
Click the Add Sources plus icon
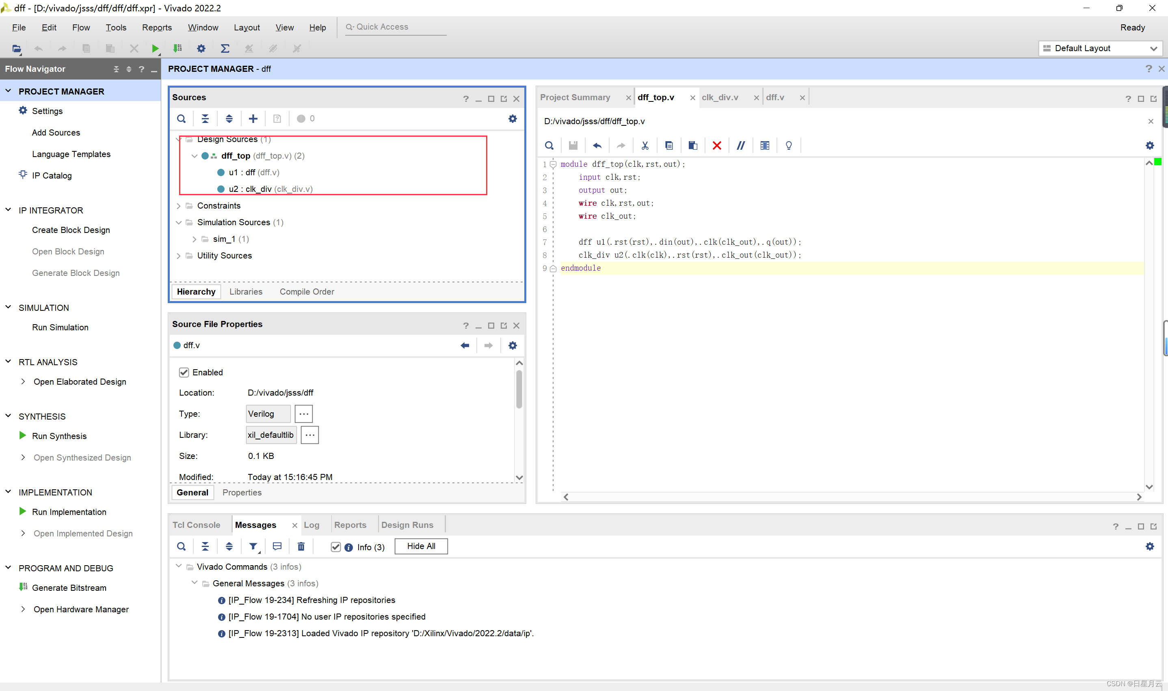click(253, 119)
